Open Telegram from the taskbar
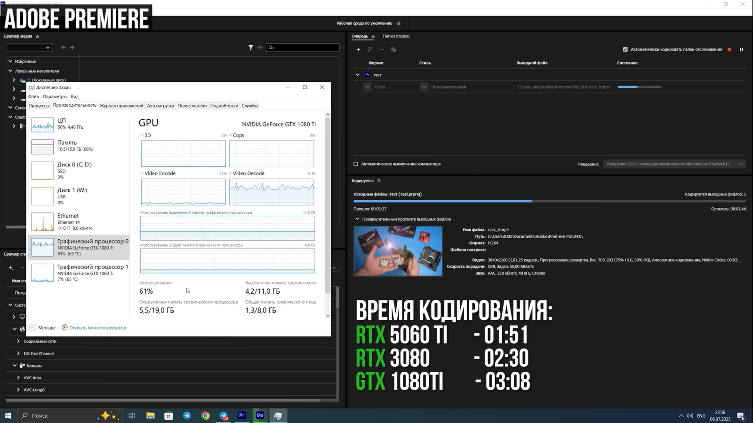This screenshot has height=423, width=753. click(x=187, y=415)
